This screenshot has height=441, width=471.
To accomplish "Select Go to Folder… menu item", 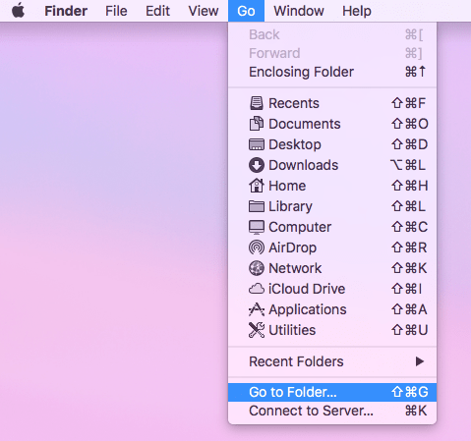I will [332, 392].
